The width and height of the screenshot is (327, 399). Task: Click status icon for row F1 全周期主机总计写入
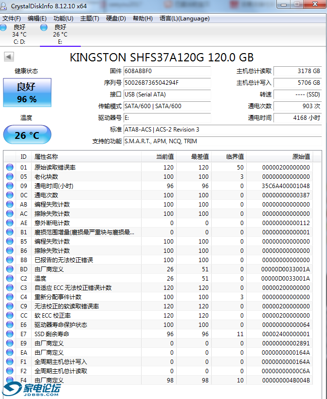click(10, 361)
